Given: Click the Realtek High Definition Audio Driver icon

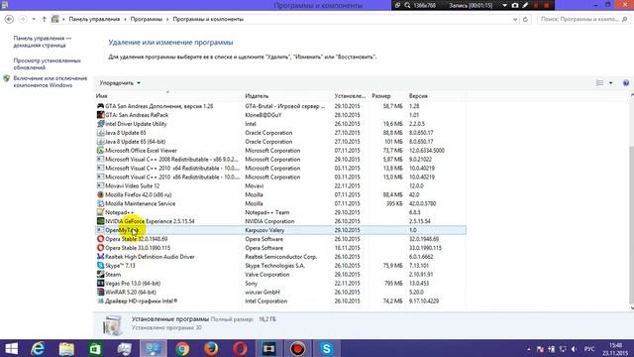Looking at the screenshot, I should 100,257.
